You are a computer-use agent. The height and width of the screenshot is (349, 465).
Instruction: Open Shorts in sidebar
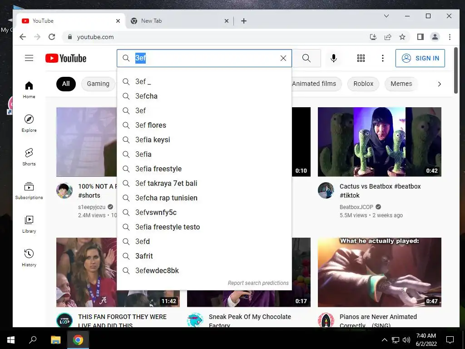click(x=29, y=157)
